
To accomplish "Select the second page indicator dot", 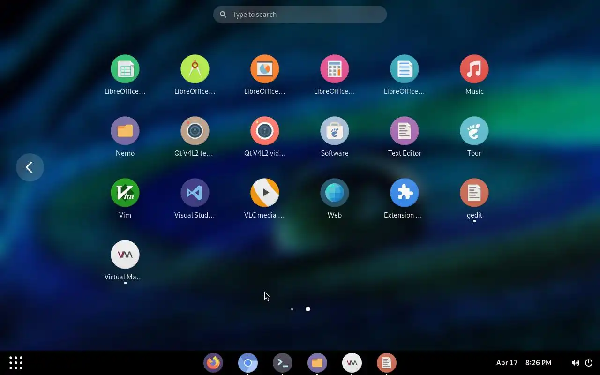I will (308, 309).
